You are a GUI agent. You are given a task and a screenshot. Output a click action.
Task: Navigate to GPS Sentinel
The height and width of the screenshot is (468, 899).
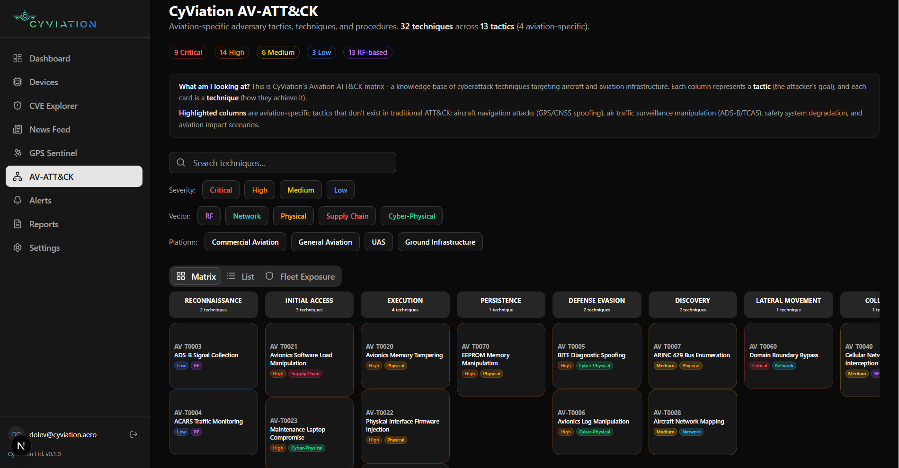(x=74, y=153)
